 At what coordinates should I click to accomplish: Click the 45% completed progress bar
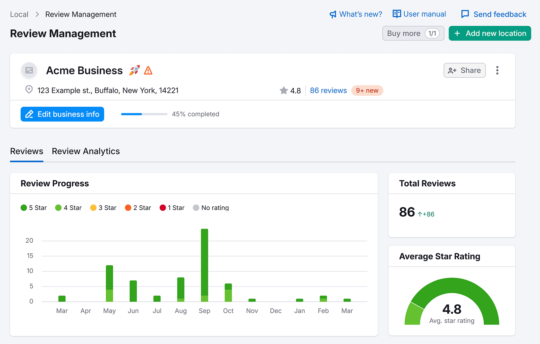click(x=144, y=114)
